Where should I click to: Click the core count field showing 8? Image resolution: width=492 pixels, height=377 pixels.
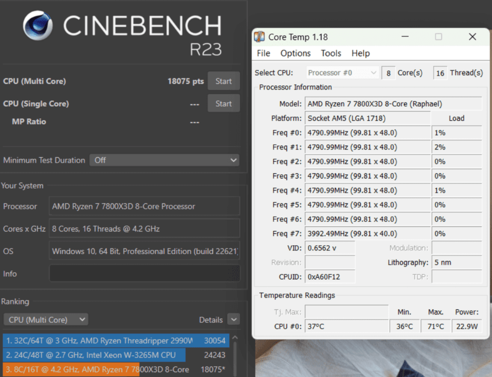click(388, 73)
